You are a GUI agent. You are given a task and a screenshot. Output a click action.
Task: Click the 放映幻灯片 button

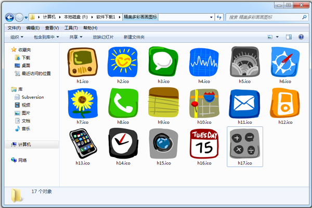click(x=104, y=37)
